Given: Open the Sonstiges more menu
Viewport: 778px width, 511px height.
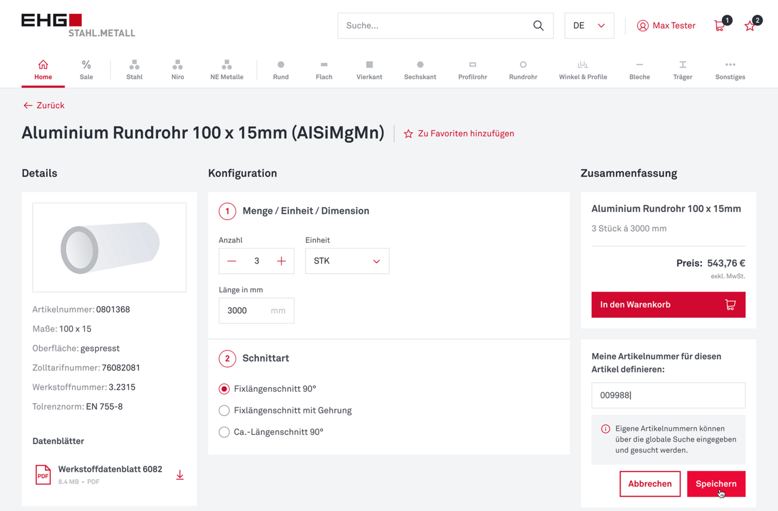Looking at the screenshot, I should [x=730, y=70].
